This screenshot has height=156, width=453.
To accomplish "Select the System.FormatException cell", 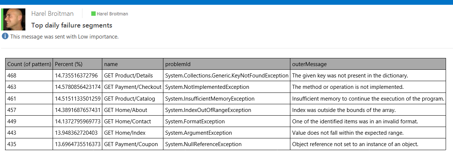I will [195, 121].
